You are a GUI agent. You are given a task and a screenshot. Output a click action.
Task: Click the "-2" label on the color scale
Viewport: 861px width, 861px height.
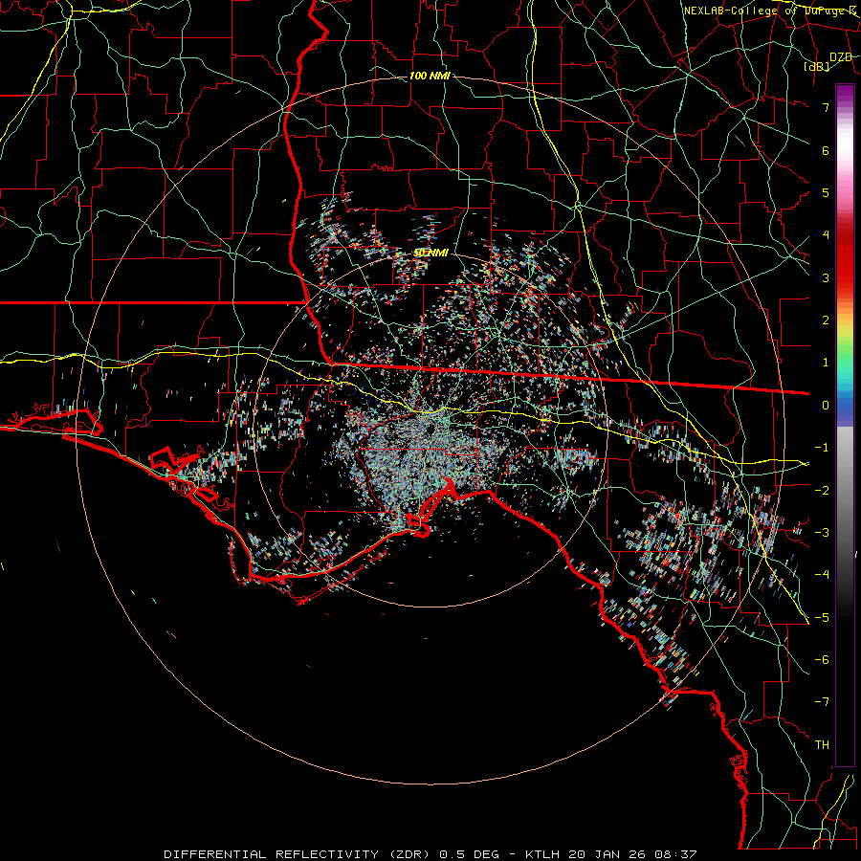coord(822,490)
